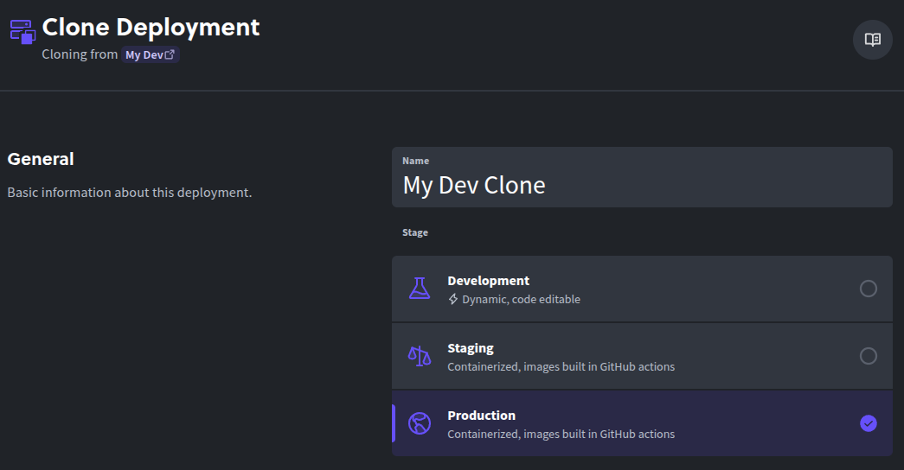Toggle the checked Production stage radio

pos(869,423)
